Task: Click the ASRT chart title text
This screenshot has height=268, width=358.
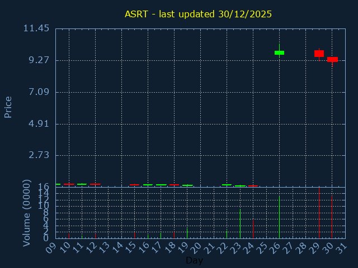Action: [x=198, y=14]
